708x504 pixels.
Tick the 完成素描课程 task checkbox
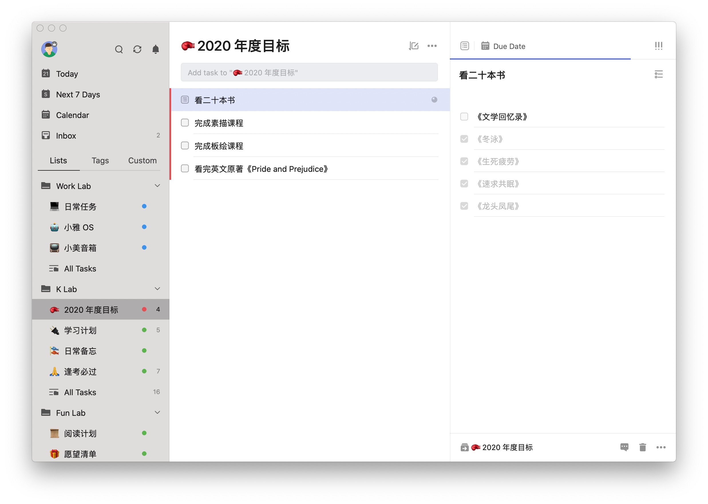(x=185, y=123)
